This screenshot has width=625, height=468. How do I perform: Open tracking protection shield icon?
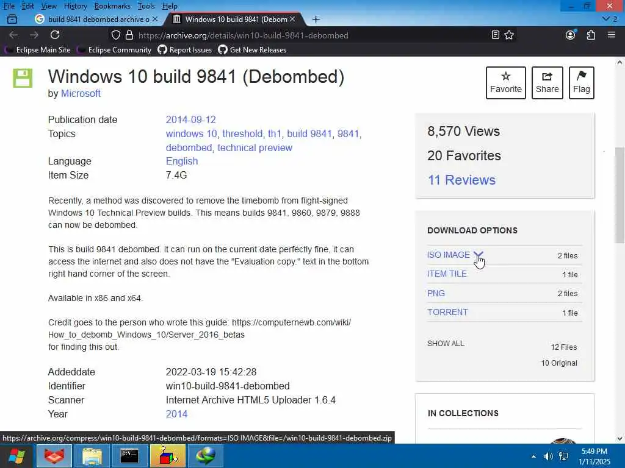point(115,35)
